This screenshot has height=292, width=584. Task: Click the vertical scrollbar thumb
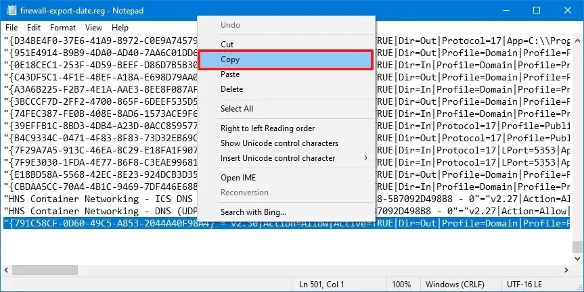(x=578, y=247)
